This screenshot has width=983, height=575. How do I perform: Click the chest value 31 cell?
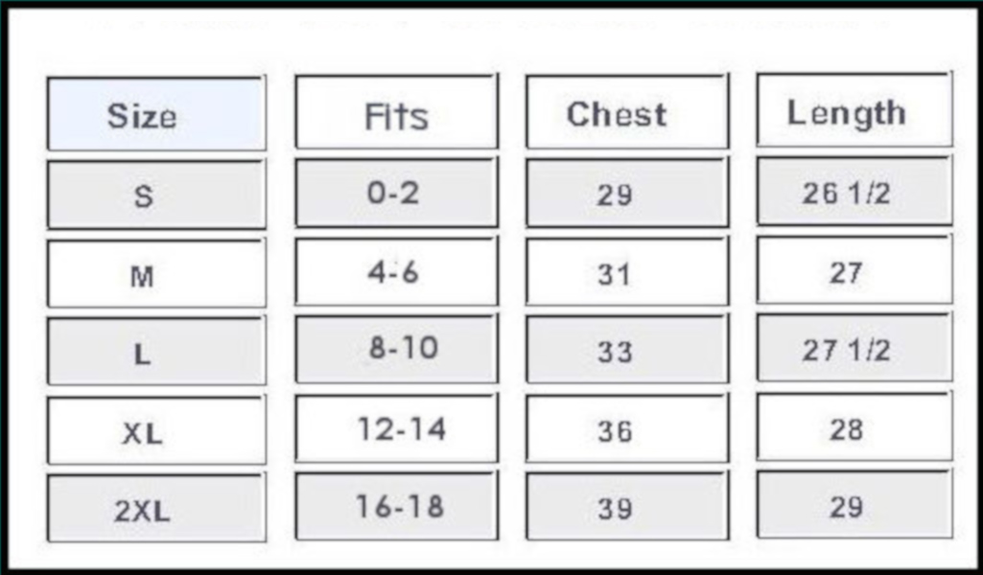[627, 272]
